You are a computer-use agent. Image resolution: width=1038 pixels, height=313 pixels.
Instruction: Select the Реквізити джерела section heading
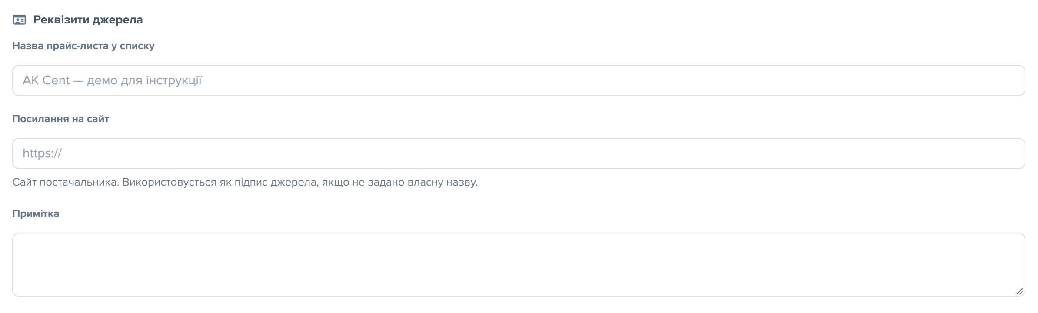pyautogui.click(x=88, y=20)
